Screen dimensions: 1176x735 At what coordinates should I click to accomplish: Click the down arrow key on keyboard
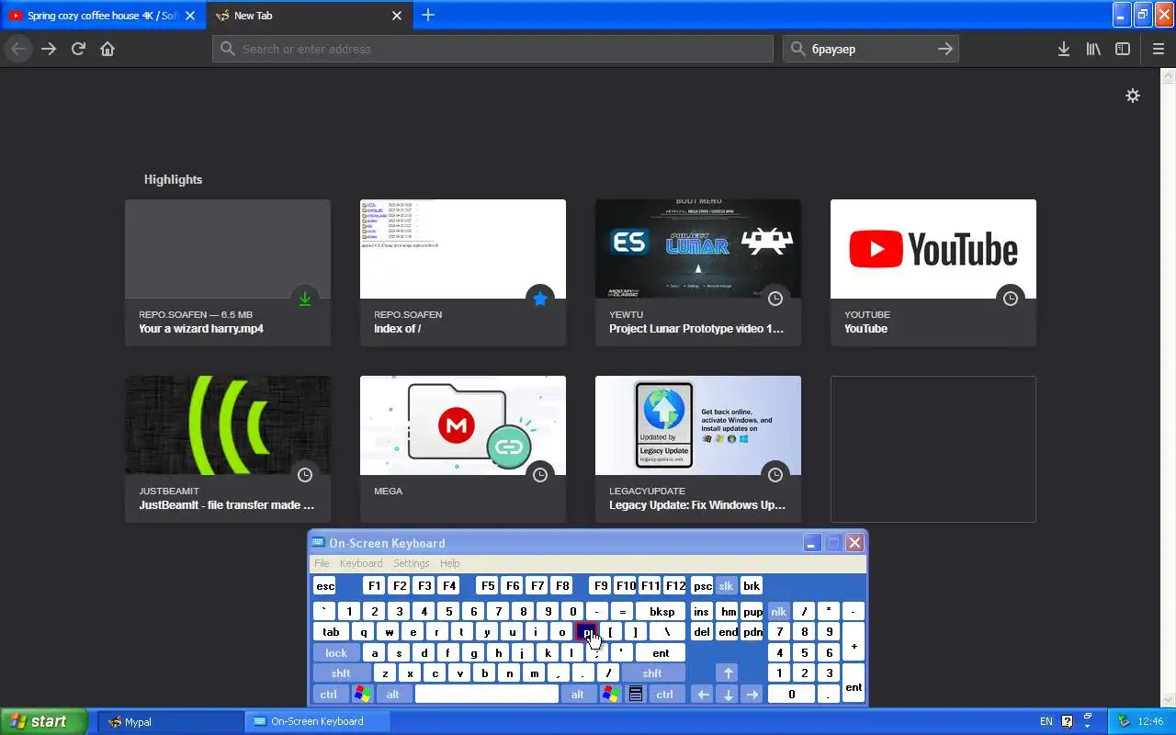click(729, 694)
